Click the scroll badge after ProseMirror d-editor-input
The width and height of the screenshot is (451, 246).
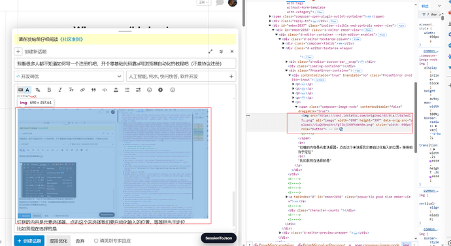click(x=320, y=80)
